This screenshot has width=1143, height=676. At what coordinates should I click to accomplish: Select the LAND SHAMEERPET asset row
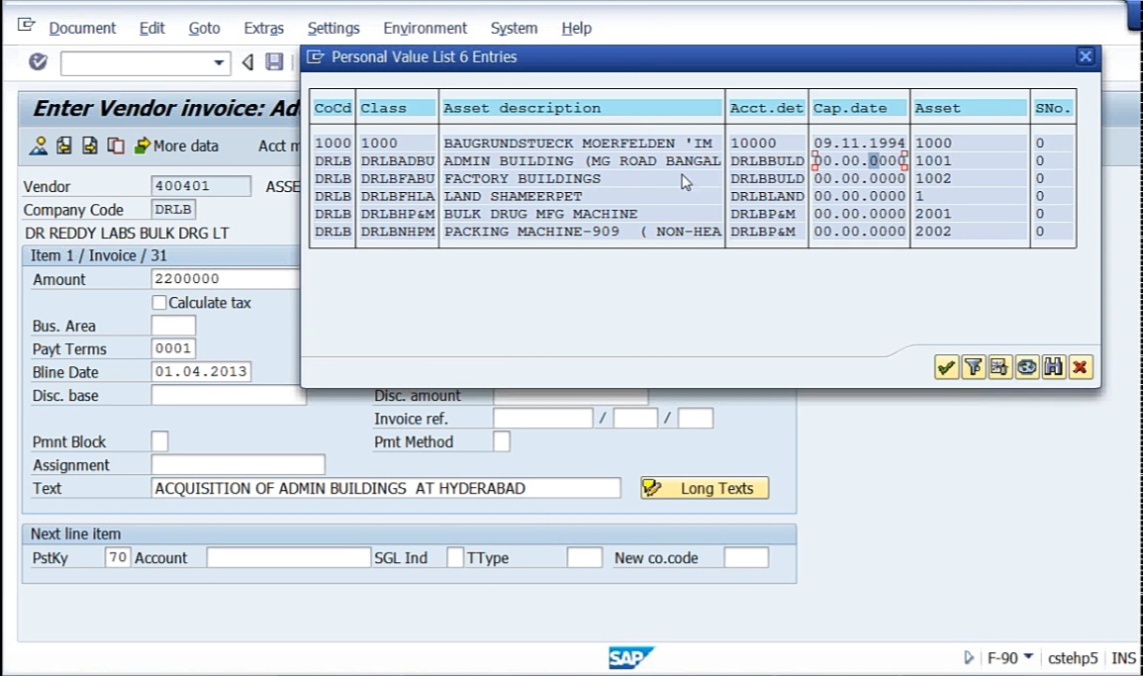point(693,196)
